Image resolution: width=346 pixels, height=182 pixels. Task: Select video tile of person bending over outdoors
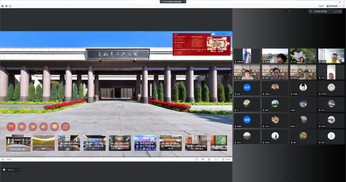[275, 56]
